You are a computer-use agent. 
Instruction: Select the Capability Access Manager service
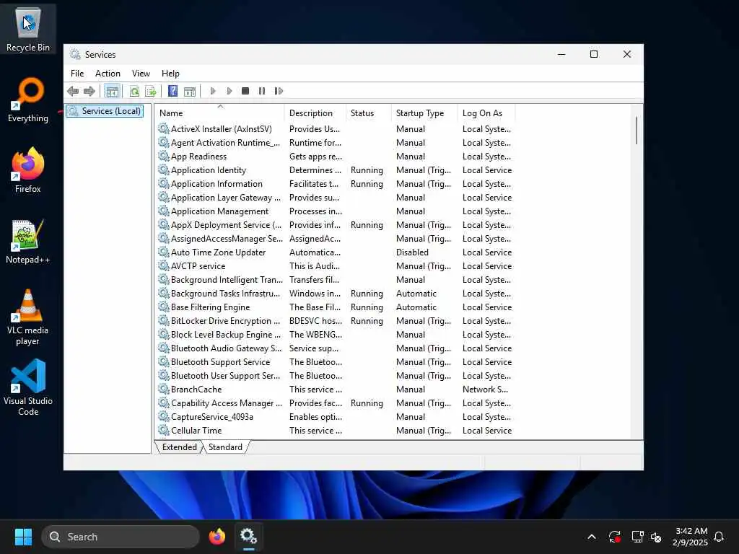click(x=335, y=403)
